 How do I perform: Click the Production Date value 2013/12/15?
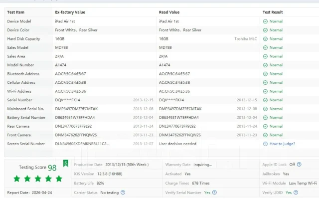[127, 165]
